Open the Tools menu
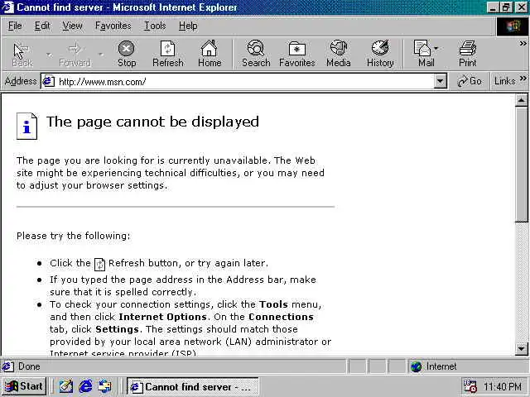Screen dimensions: 530x397 point(155,26)
